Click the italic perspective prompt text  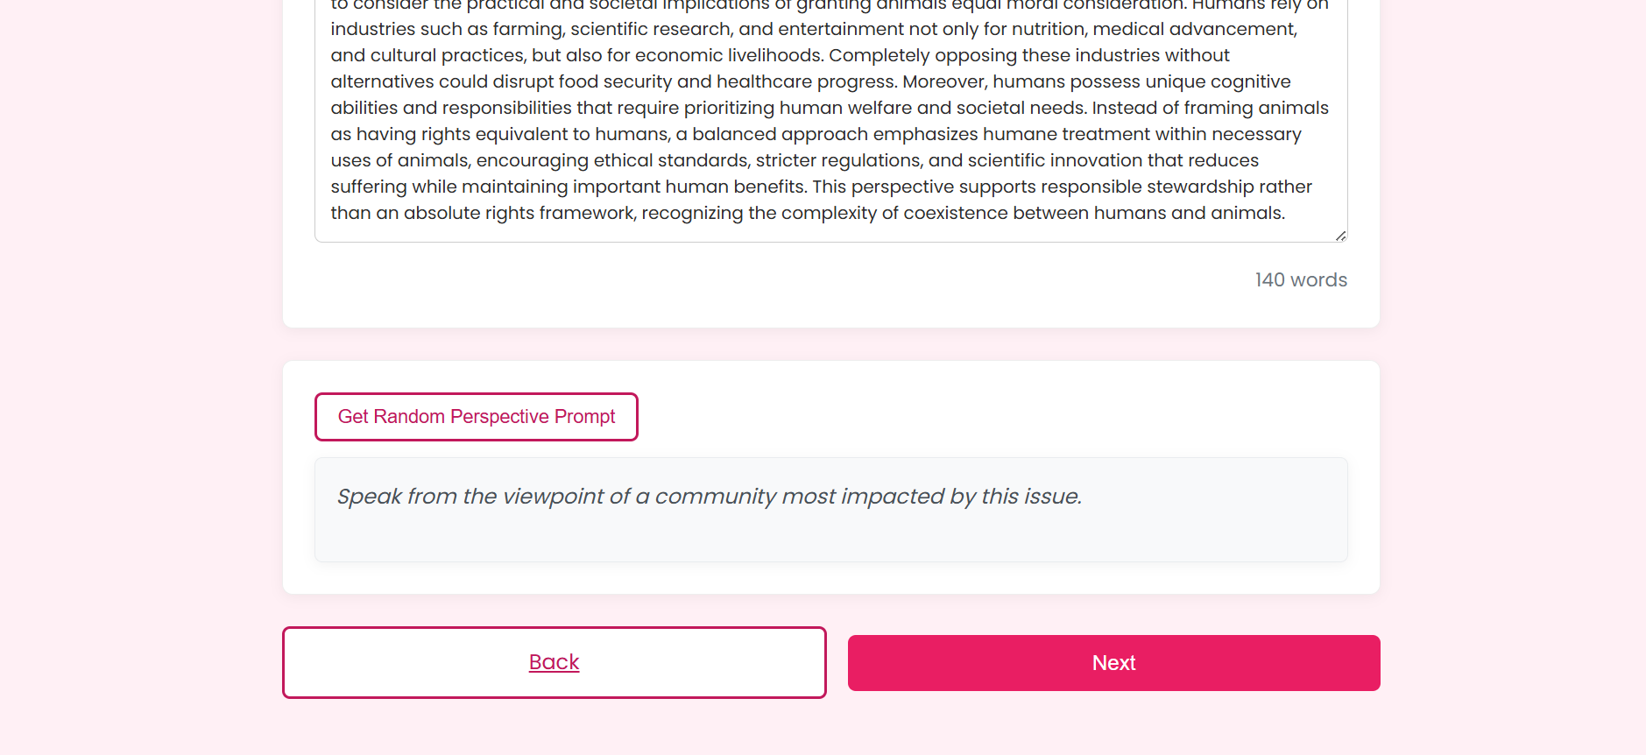(x=709, y=497)
